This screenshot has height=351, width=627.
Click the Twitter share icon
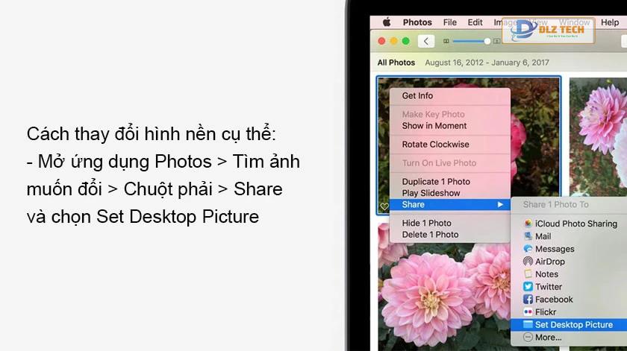point(528,287)
